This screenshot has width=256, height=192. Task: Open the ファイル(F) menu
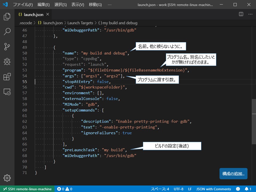point(23,5)
